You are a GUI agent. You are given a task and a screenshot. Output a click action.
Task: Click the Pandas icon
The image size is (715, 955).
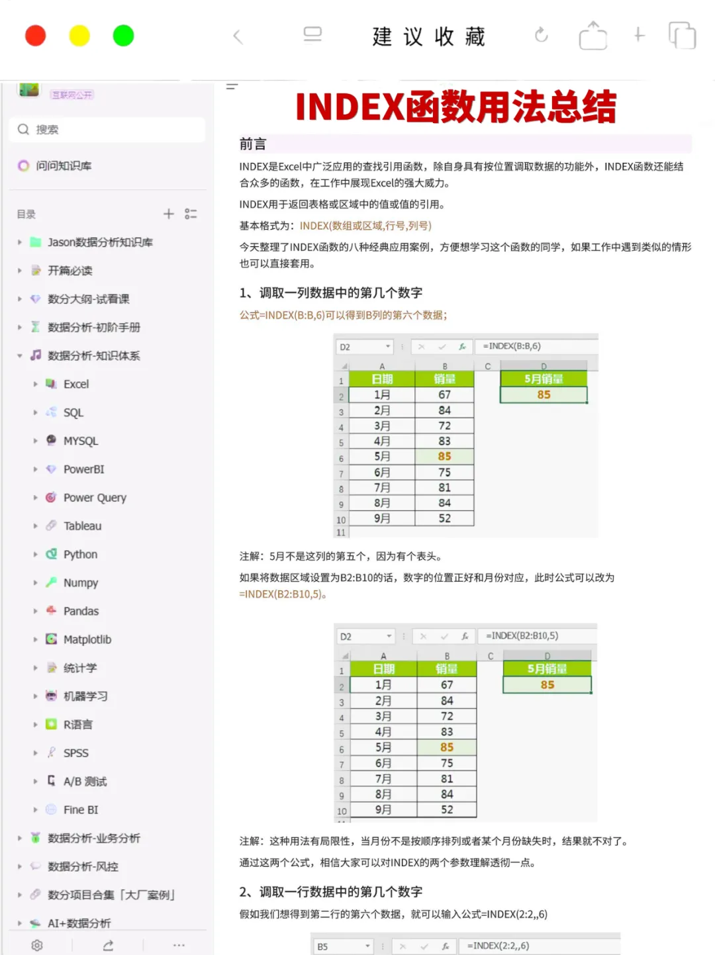pyautogui.click(x=51, y=611)
